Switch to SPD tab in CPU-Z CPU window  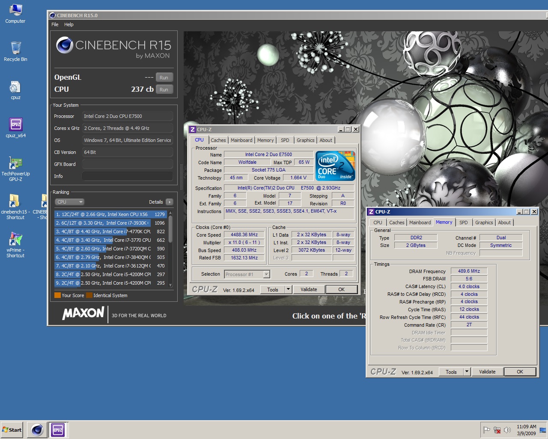tap(285, 140)
